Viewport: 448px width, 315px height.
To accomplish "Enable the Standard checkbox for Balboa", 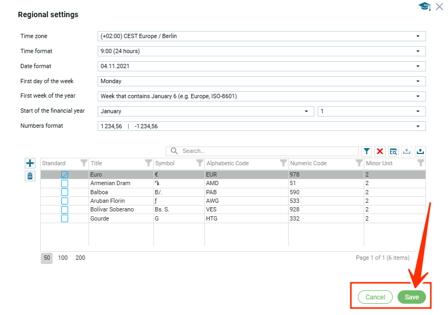I will [64, 192].
